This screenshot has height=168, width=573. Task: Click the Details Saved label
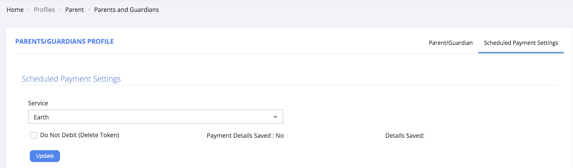click(x=405, y=135)
